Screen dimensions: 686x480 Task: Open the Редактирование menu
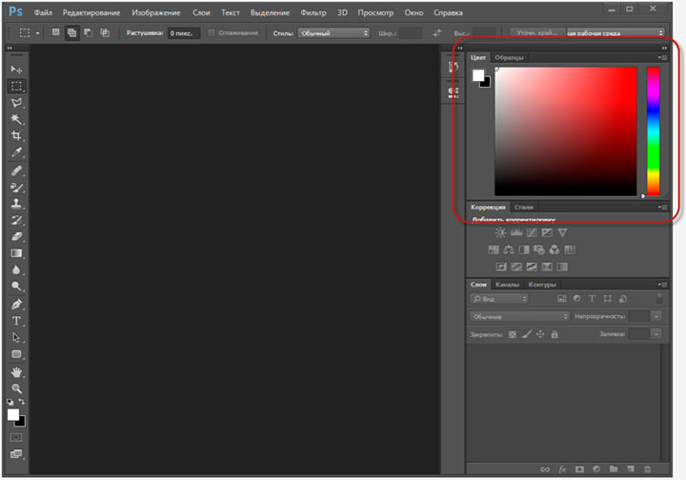(x=91, y=12)
